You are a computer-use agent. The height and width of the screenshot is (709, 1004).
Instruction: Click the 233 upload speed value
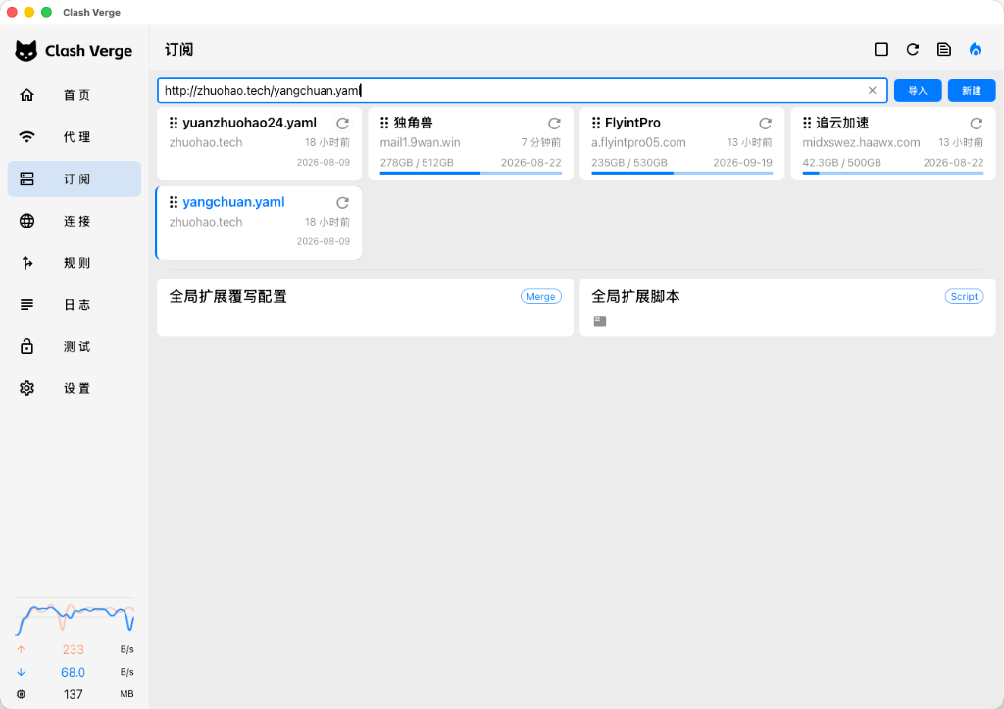pos(73,649)
